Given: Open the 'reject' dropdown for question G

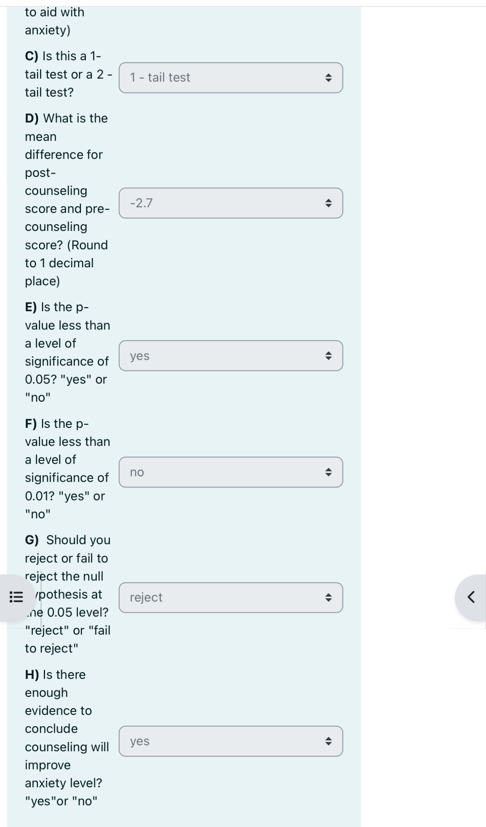Looking at the screenshot, I should pyautogui.click(x=231, y=598).
